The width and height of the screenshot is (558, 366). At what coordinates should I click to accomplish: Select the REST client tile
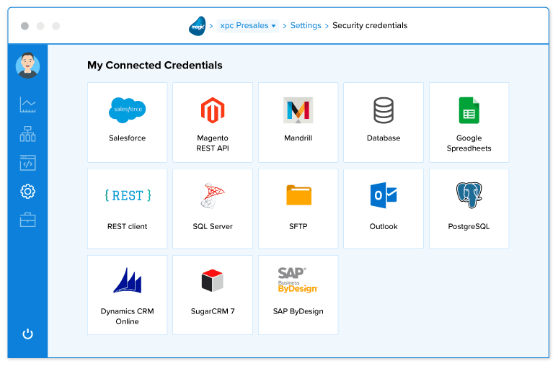tap(127, 209)
